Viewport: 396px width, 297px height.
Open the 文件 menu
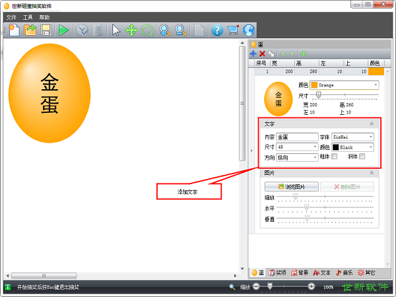11,17
